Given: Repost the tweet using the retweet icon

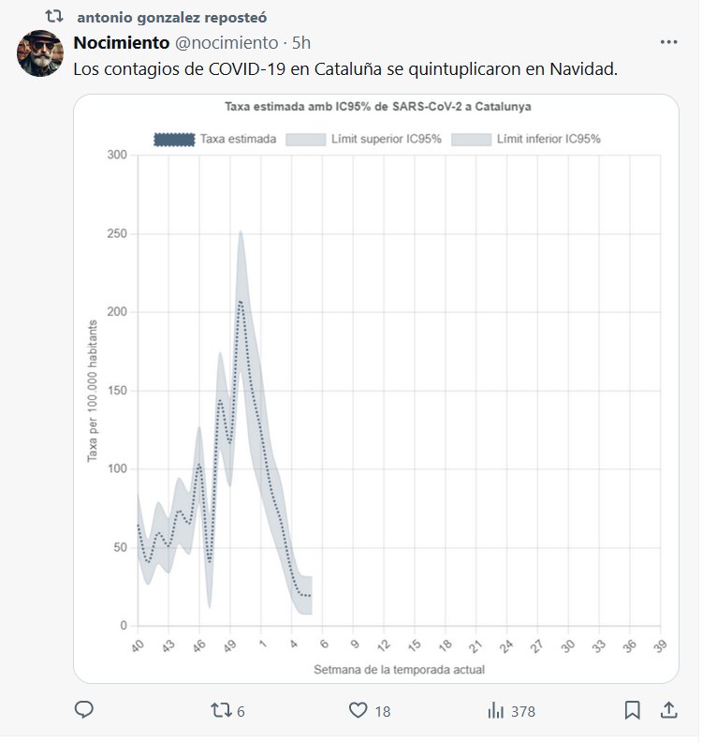Looking at the screenshot, I should click(x=221, y=711).
